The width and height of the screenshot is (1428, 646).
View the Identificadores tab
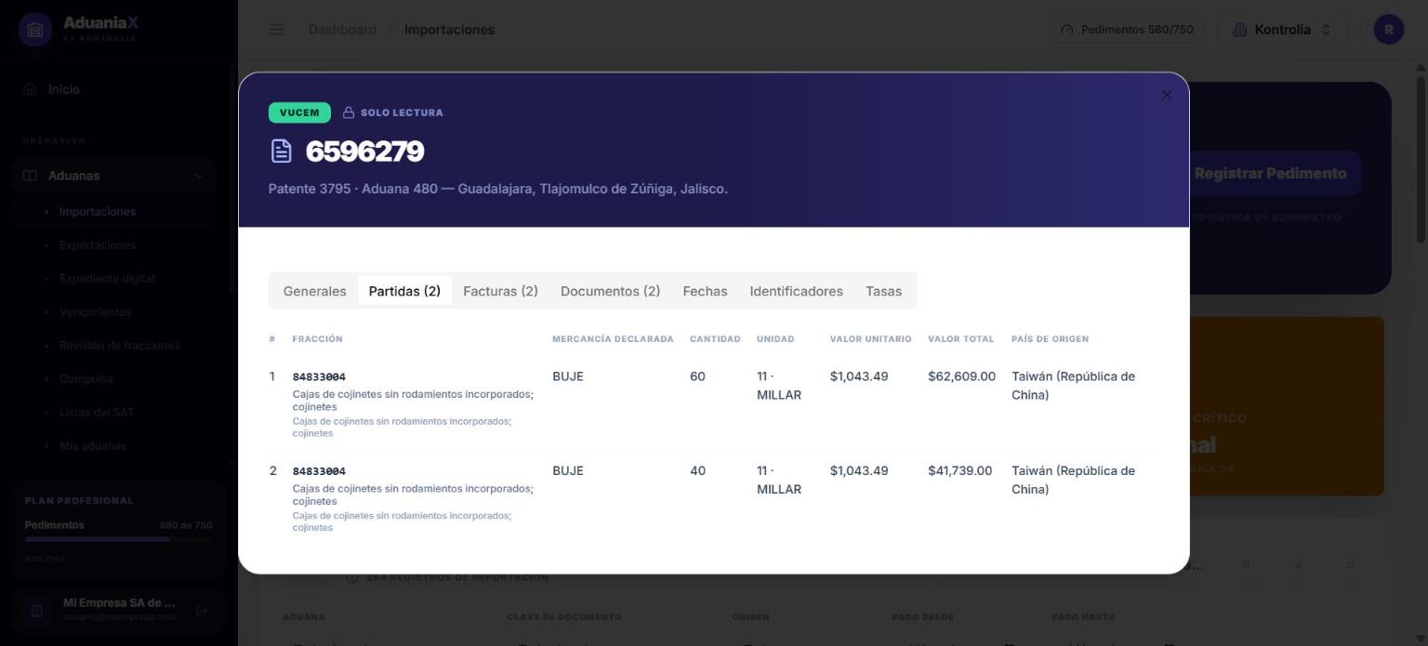pos(796,291)
